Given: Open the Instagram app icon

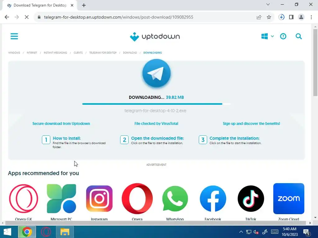Looking at the screenshot, I should point(99,199).
